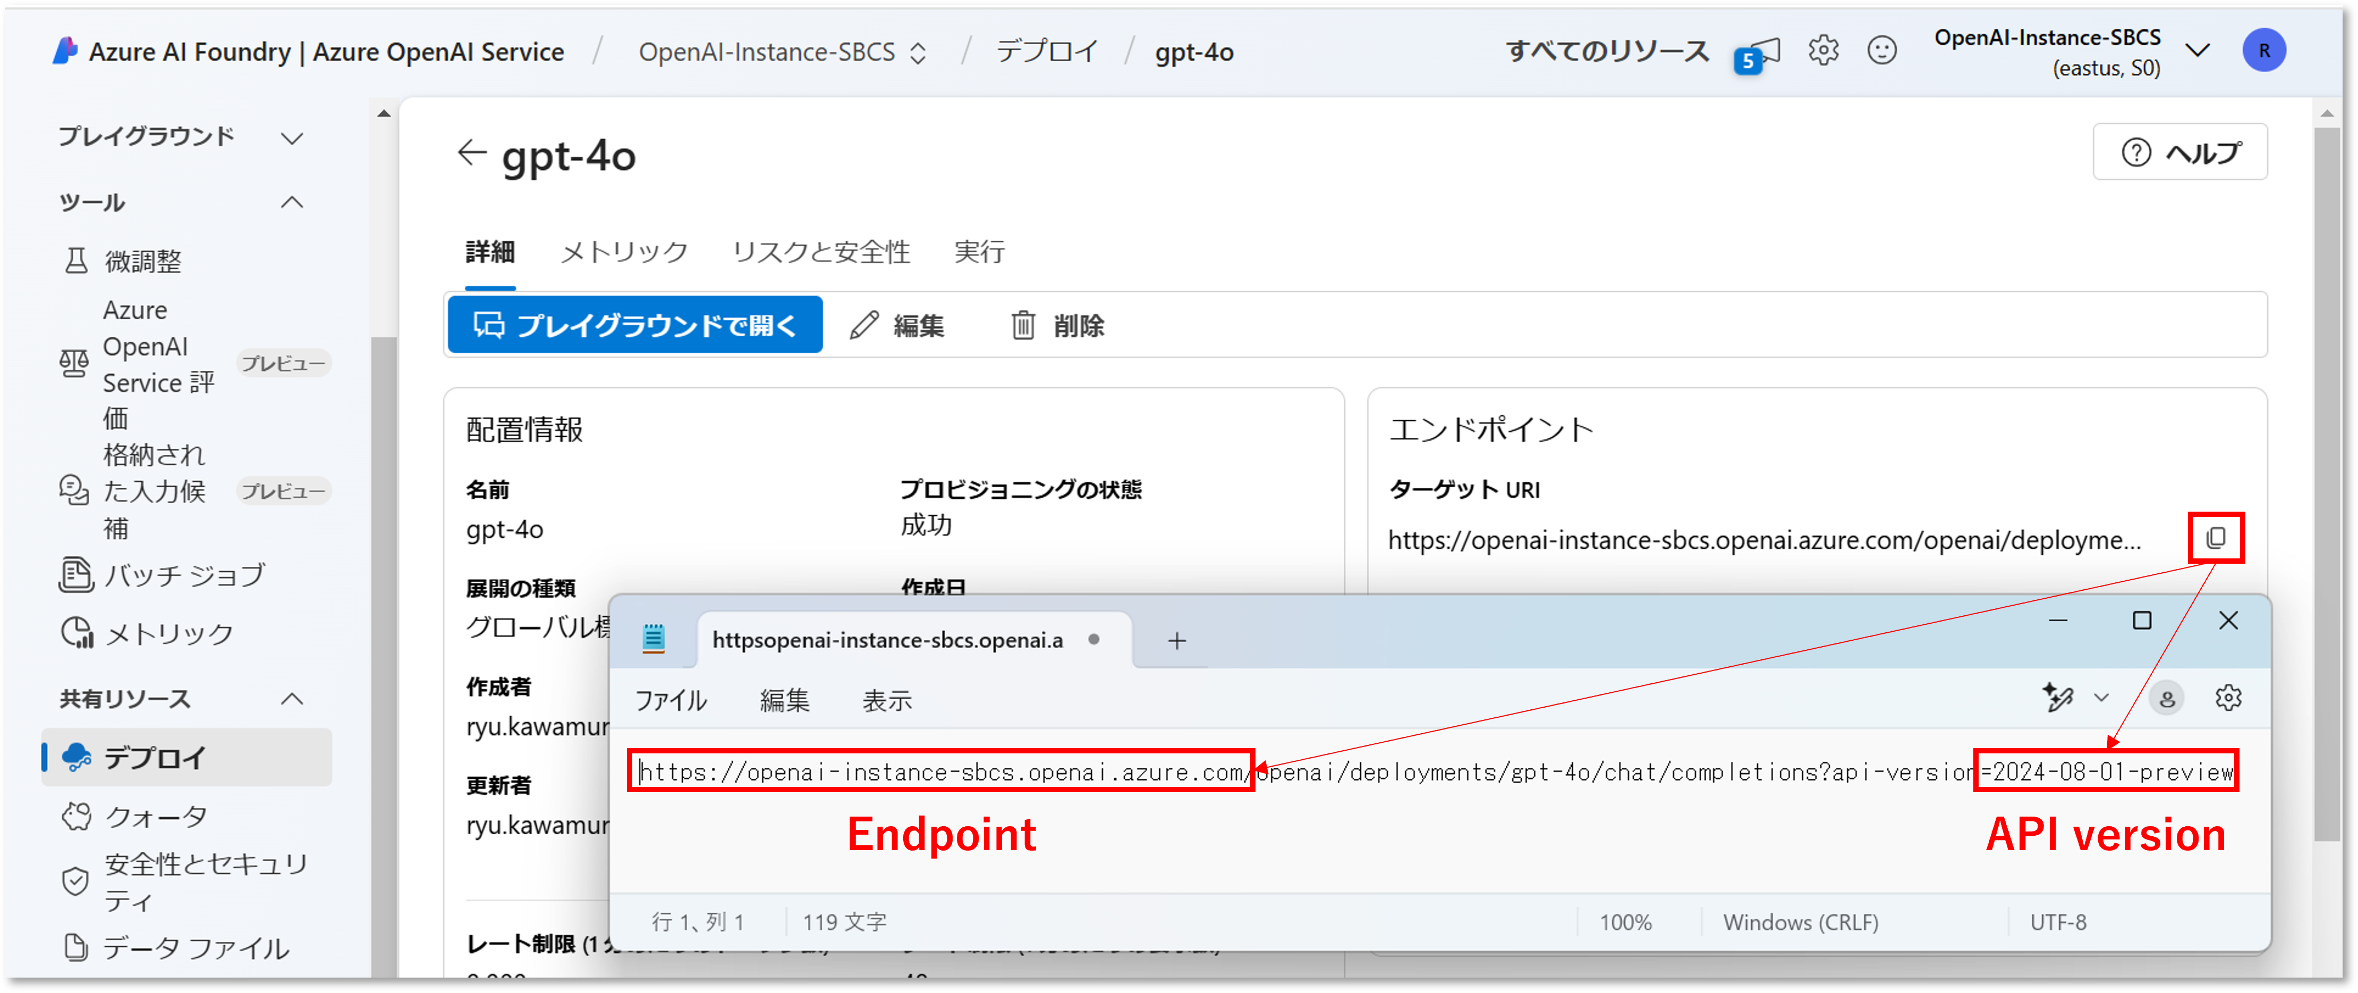2358x993 pixels.
Task: Collapse ツール sidebar section
Action: pyautogui.click(x=291, y=202)
